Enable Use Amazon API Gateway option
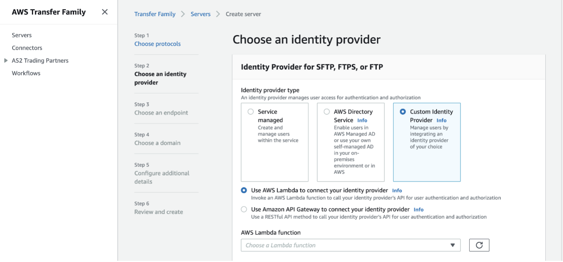563x262 pixels. click(x=244, y=209)
